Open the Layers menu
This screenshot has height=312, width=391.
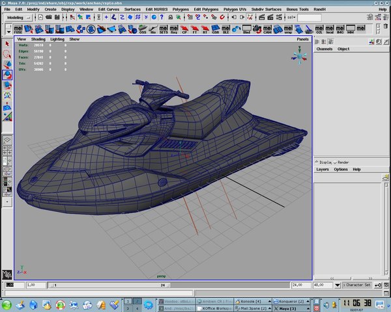click(x=323, y=170)
